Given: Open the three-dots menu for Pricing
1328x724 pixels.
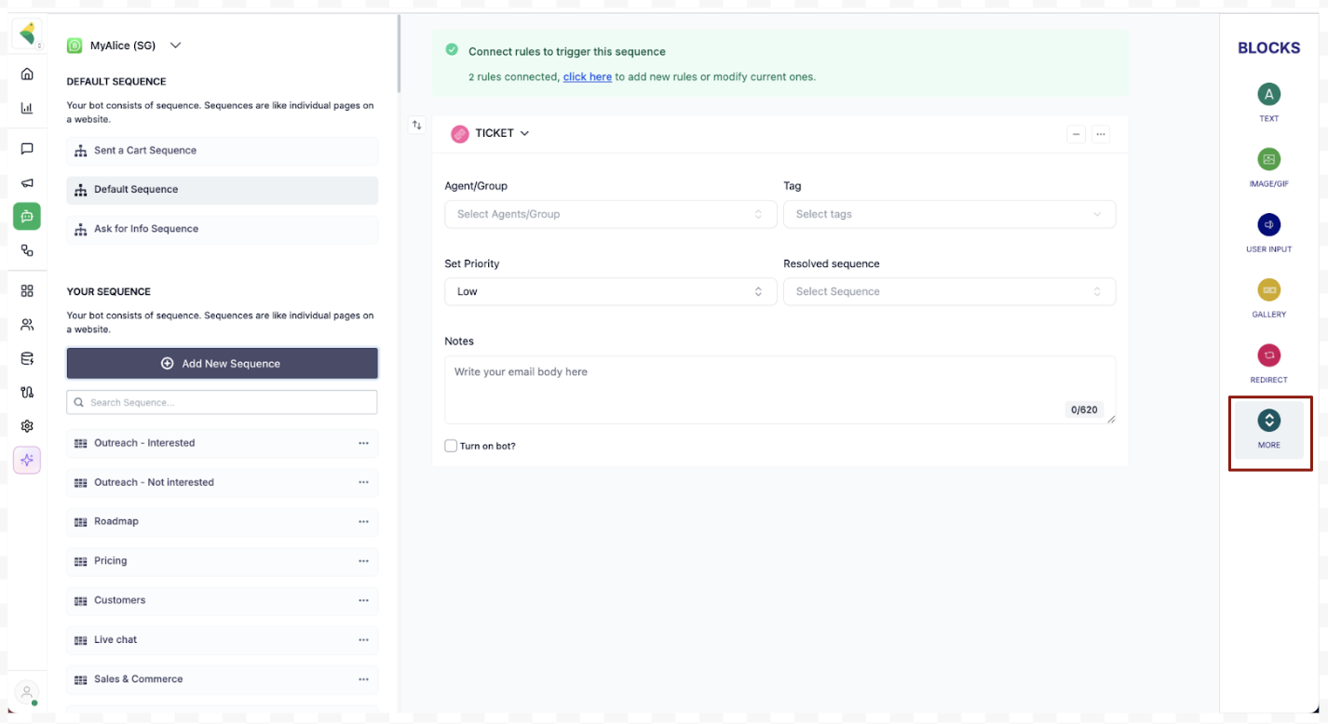Looking at the screenshot, I should click(363, 561).
